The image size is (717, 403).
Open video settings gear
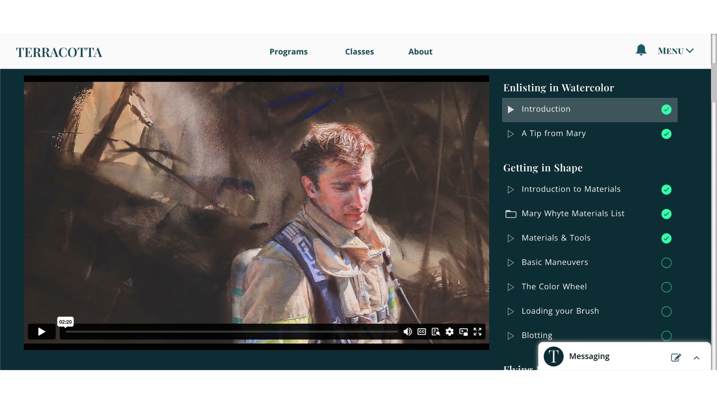(x=450, y=332)
